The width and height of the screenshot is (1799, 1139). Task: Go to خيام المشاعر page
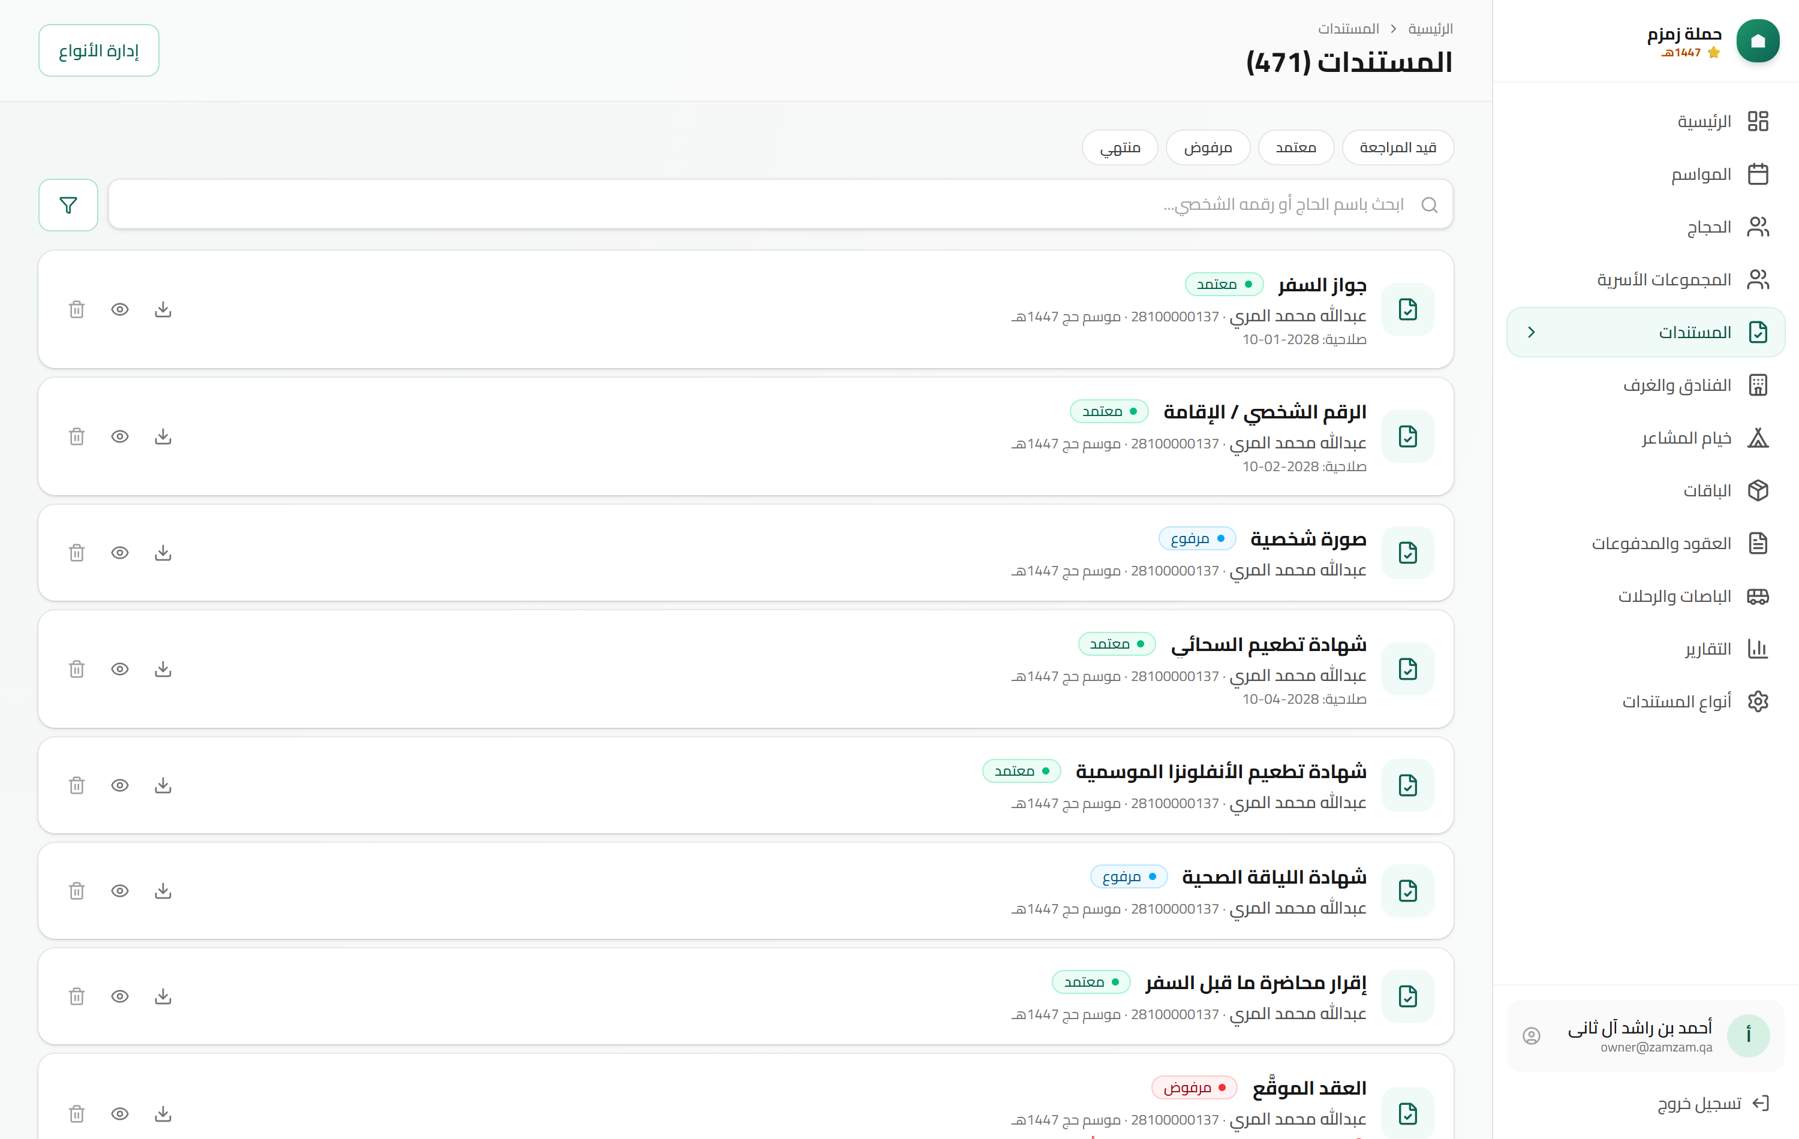click(x=1646, y=438)
